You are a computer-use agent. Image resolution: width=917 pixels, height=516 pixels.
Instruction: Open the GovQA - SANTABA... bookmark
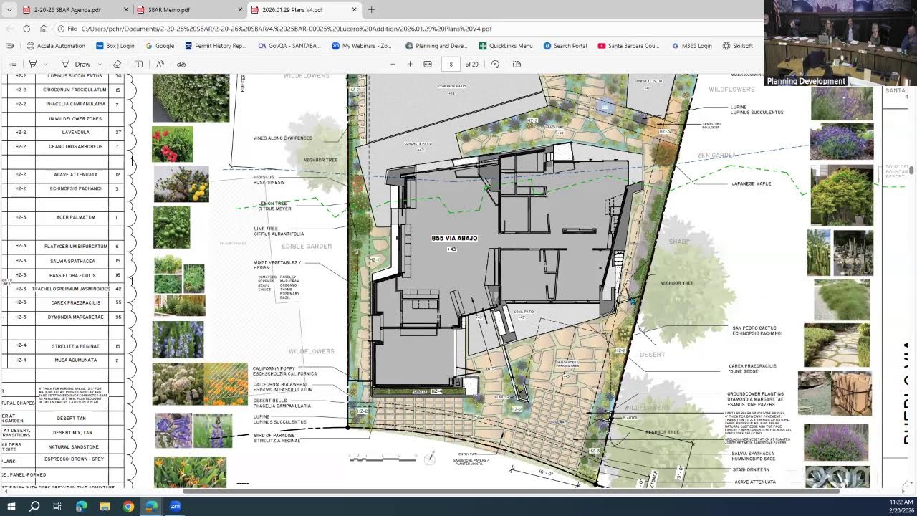(x=289, y=46)
